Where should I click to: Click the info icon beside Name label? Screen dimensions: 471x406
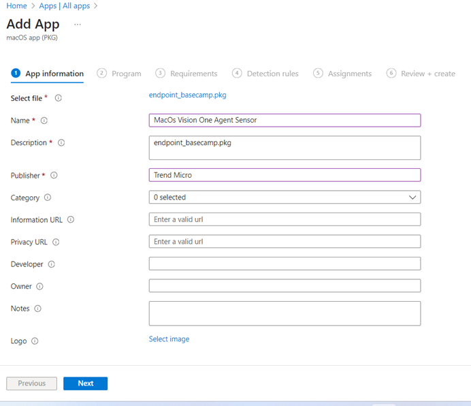(44, 121)
